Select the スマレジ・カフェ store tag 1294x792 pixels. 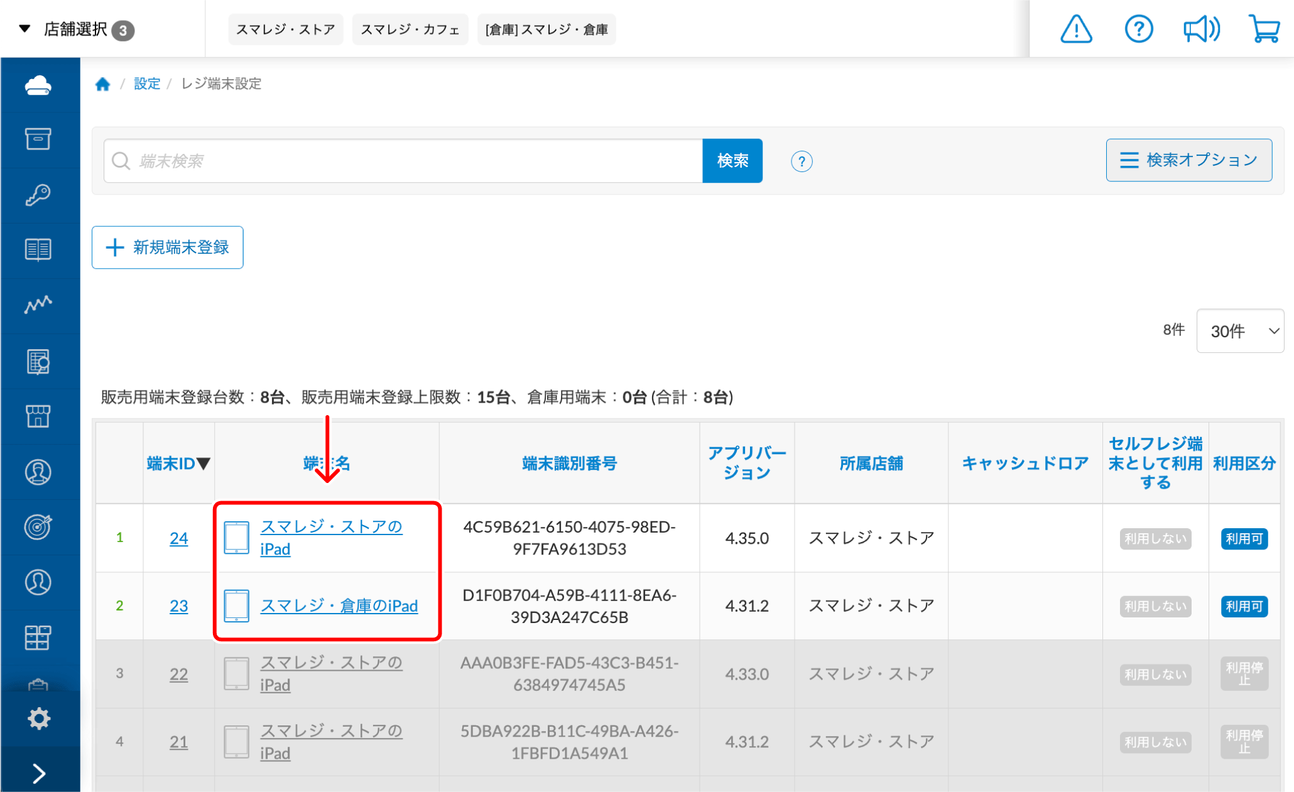click(410, 30)
